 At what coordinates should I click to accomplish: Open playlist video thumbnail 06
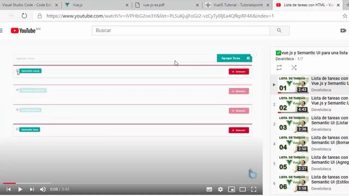tap(293, 183)
